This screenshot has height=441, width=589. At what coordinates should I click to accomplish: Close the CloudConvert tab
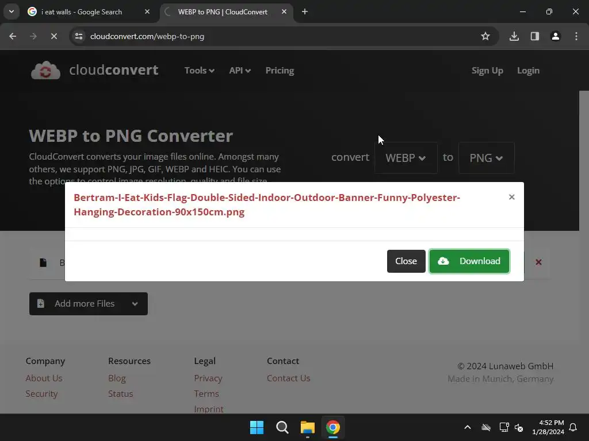[284, 11]
